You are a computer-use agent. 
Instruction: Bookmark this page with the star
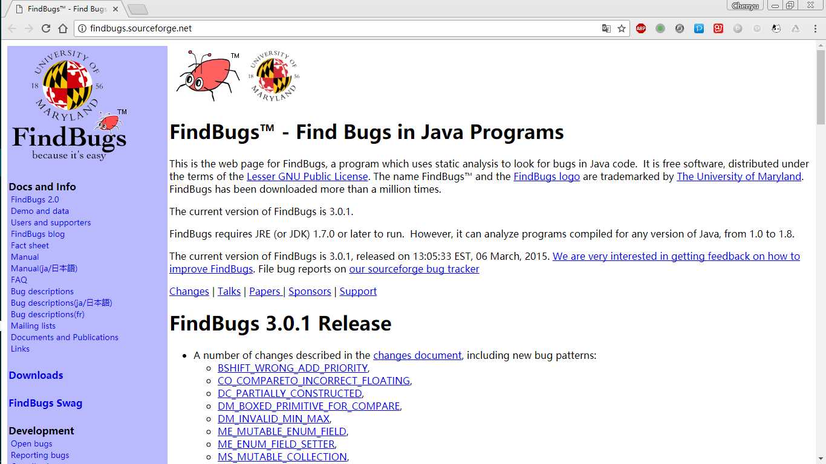(622, 28)
